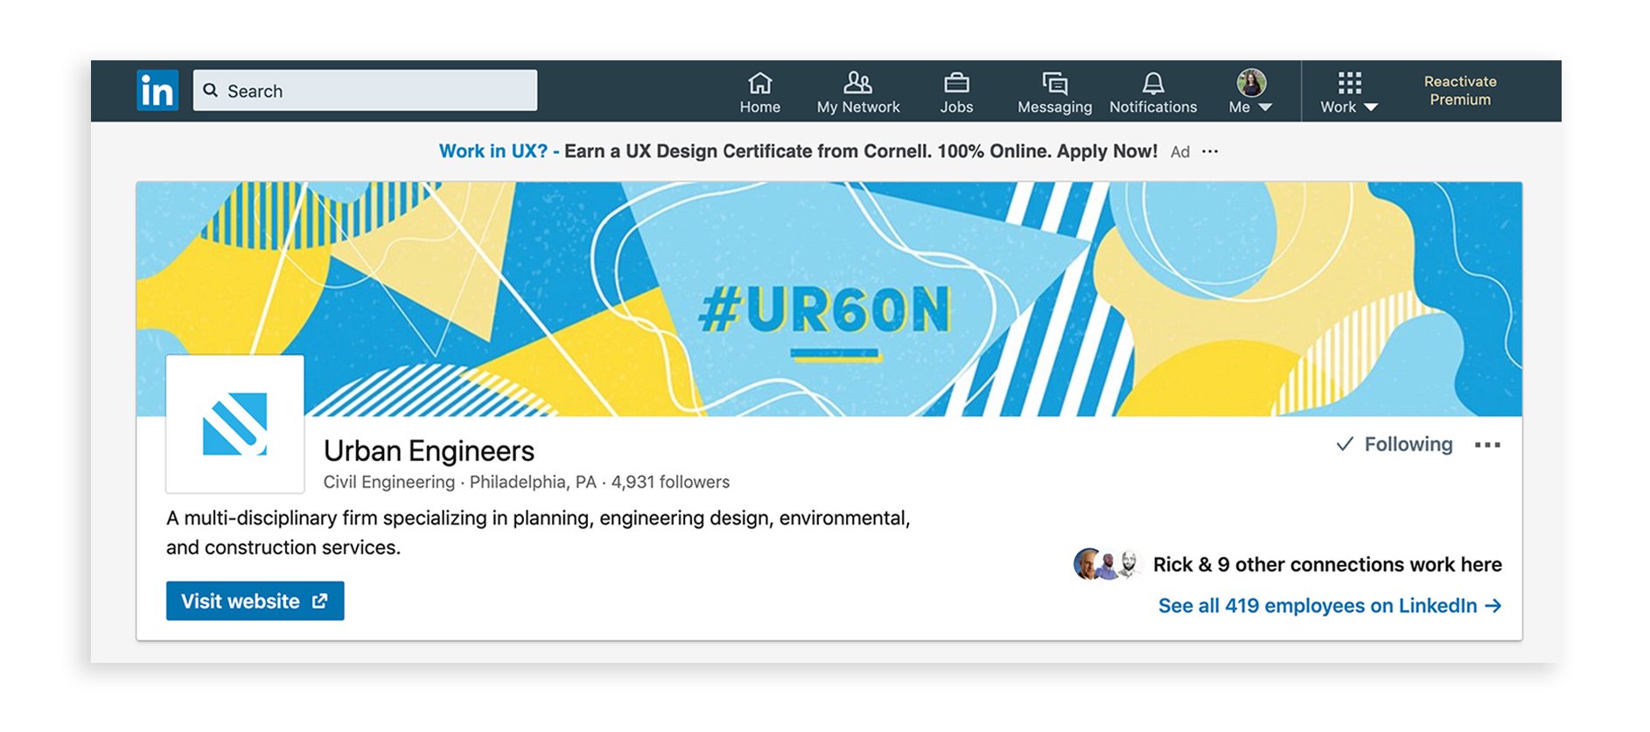Image resolution: width=1650 pixels, height=732 pixels.
Task: Open the Jobs briefcase icon
Action: pyautogui.click(x=956, y=83)
